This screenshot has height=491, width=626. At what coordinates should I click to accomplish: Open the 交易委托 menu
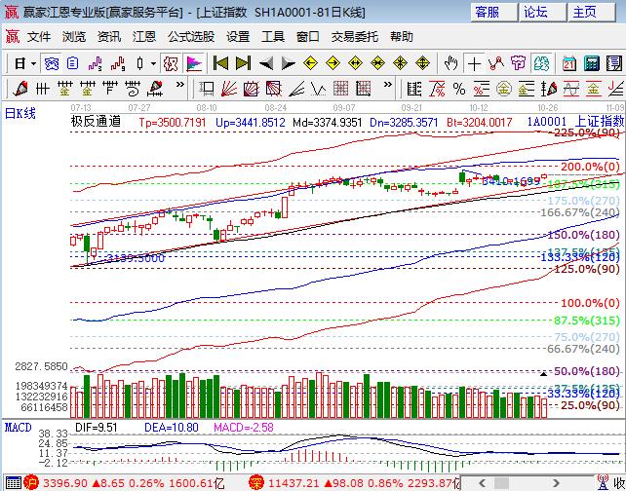tap(355, 36)
